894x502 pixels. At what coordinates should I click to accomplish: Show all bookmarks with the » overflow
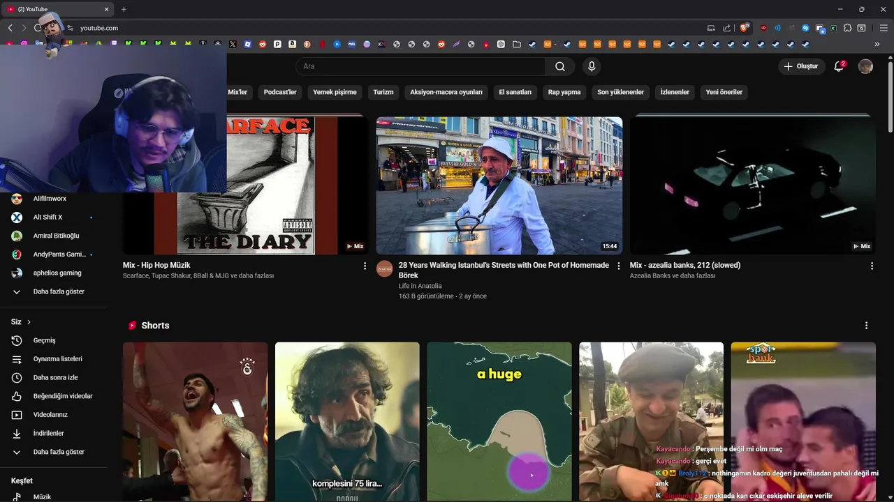[x=877, y=44]
